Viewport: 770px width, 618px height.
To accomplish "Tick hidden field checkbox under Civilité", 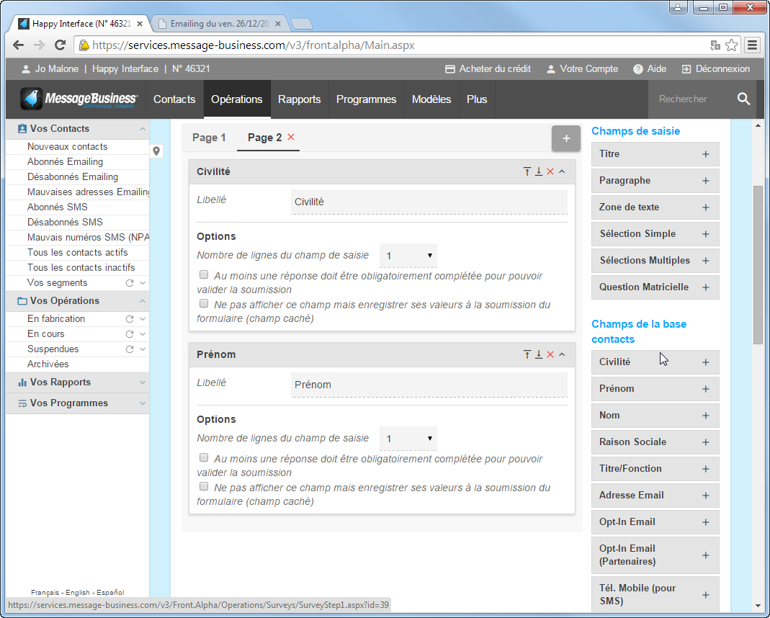I will (204, 304).
